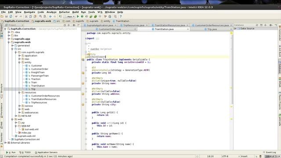Expand the folded import block

[x=86, y=39]
